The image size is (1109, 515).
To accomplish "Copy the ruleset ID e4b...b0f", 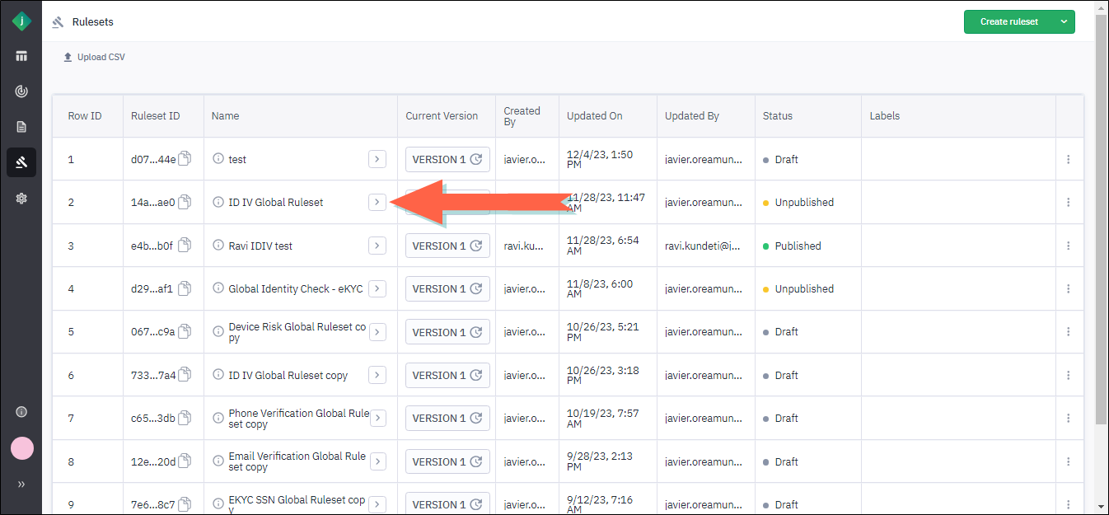I will click(185, 246).
